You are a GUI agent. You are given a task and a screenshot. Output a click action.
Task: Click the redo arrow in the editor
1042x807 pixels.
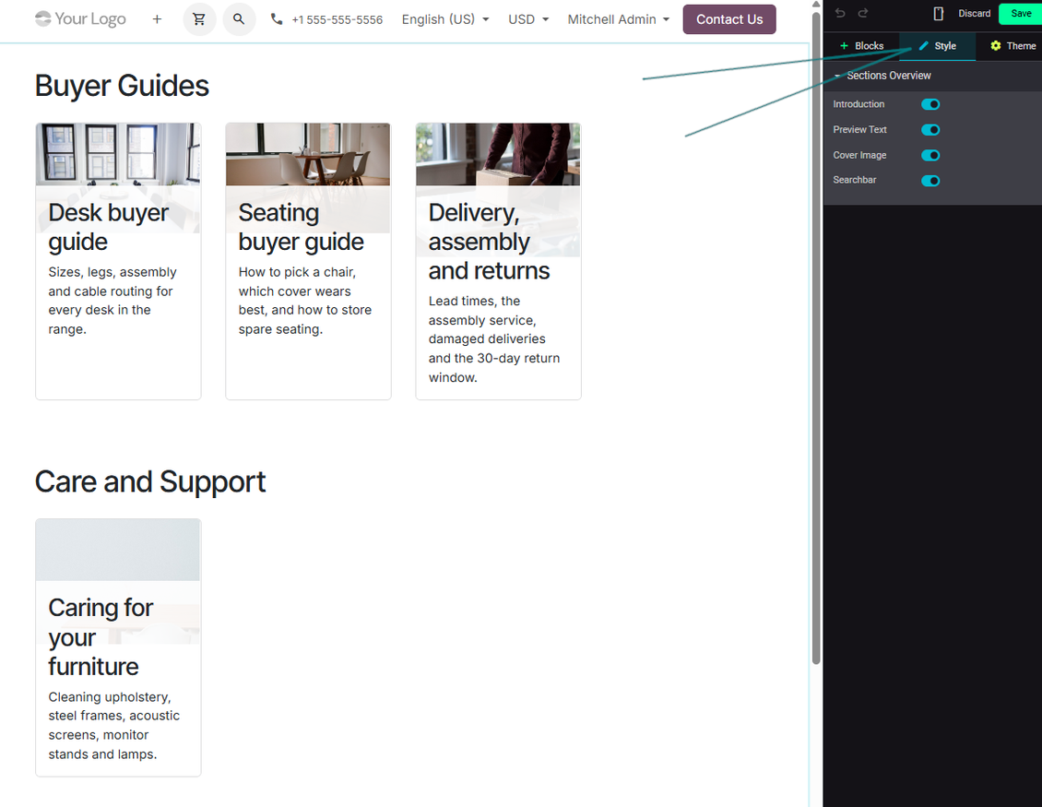862,13
